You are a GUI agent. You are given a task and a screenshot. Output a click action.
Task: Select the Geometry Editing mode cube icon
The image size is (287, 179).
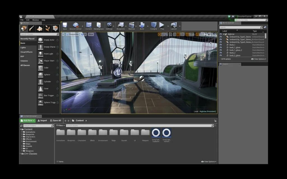click(x=55, y=28)
